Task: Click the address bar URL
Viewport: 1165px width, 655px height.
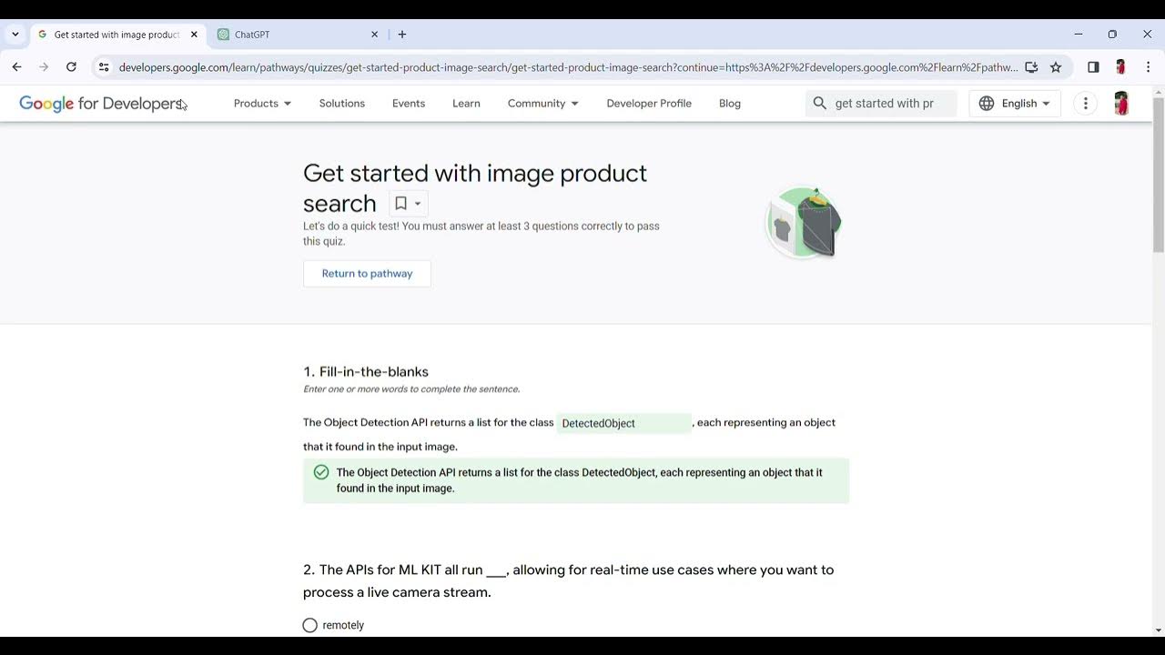Action: (x=568, y=67)
